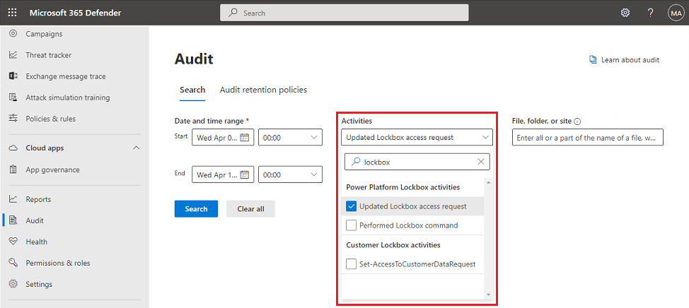This screenshot has width=689, height=308.
Task: Open the MA account avatar
Action: coord(676,13)
